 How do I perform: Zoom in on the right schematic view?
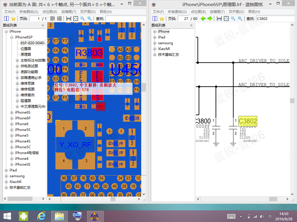(240, 18)
